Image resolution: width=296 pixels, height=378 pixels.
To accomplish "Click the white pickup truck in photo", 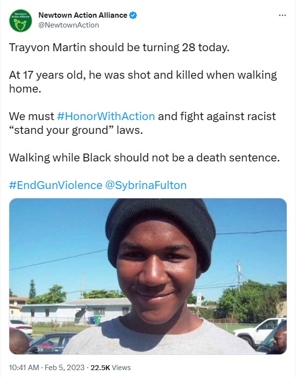I will pos(260,332).
